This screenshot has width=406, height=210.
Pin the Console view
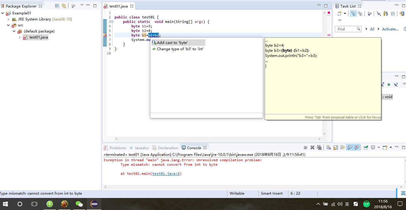coord(366,147)
